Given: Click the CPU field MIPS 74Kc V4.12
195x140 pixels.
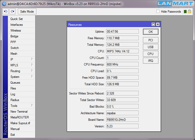Looking at the screenshot, I should pyautogui.click(x=122, y=51).
